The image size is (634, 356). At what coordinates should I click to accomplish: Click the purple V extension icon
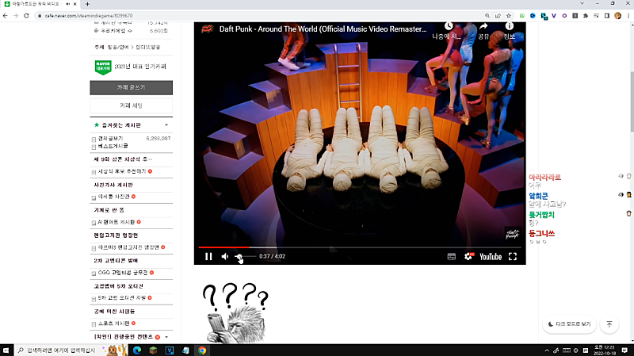[x=553, y=16]
